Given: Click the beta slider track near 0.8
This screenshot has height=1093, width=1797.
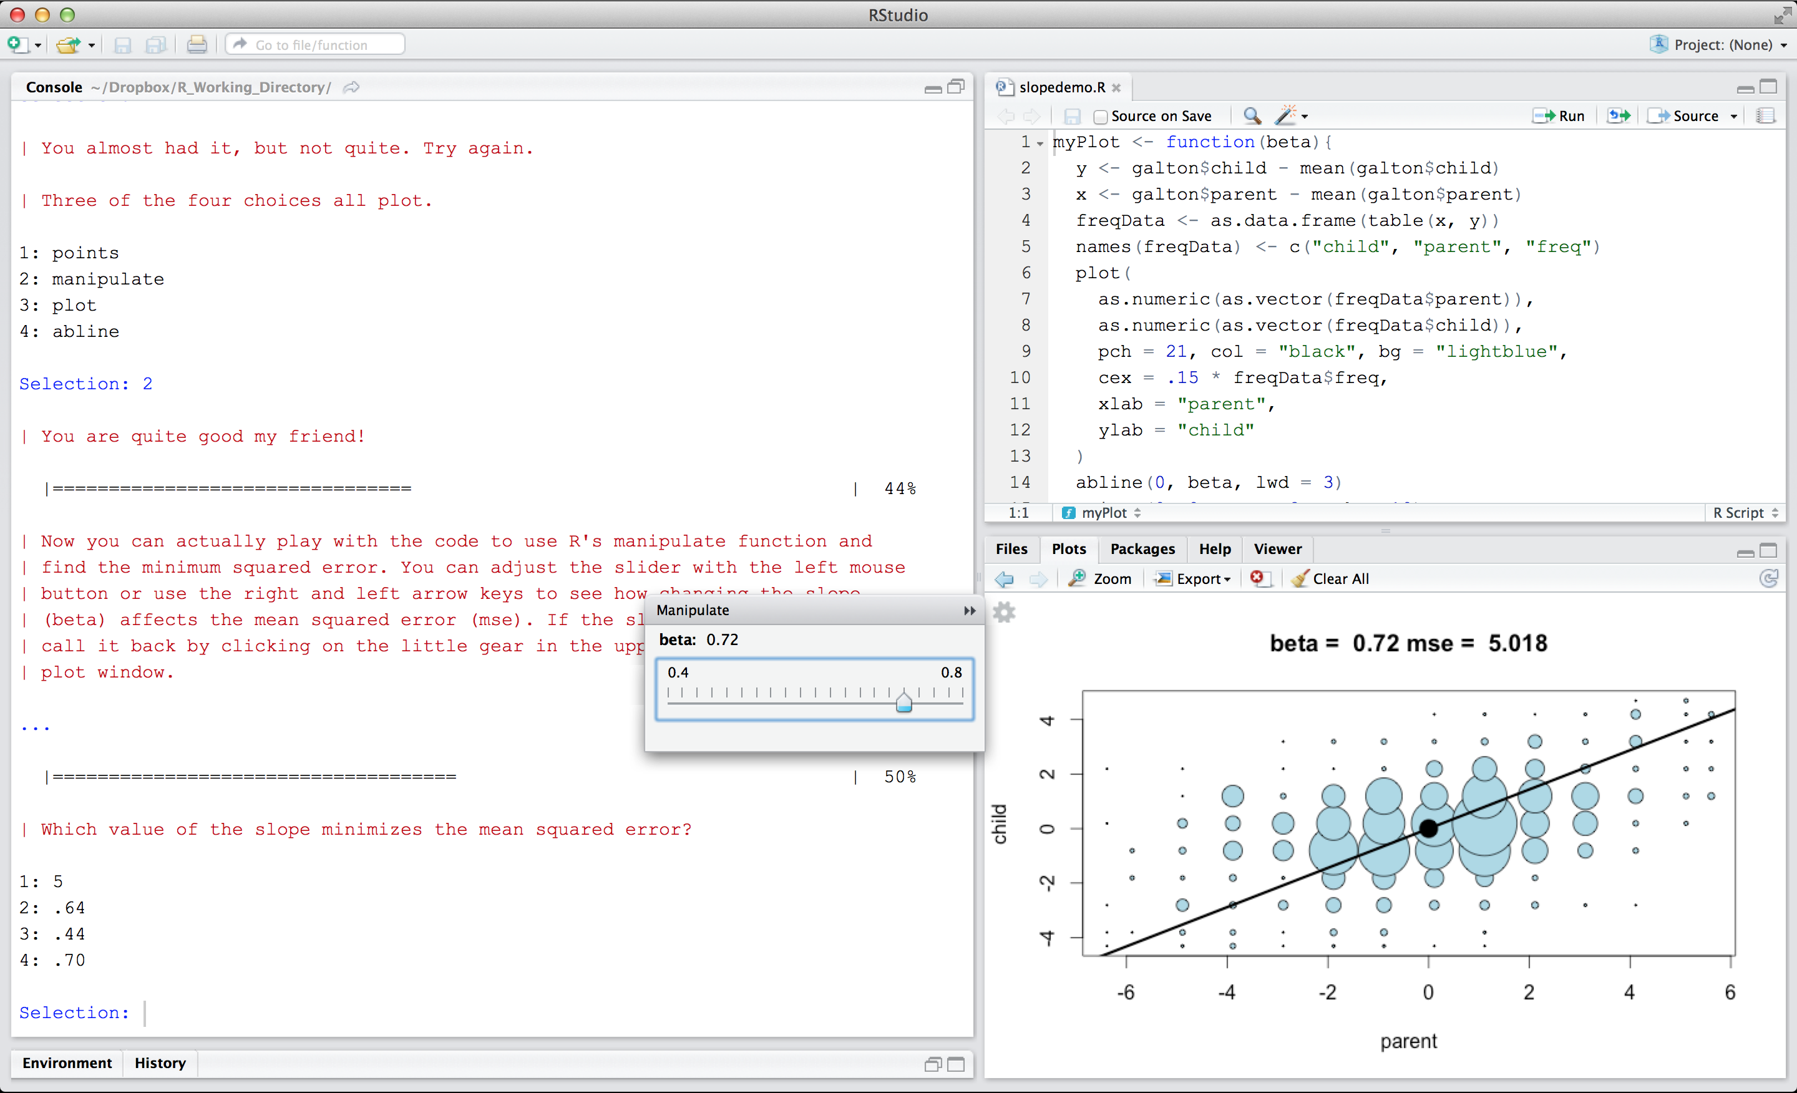Looking at the screenshot, I should (x=962, y=703).
